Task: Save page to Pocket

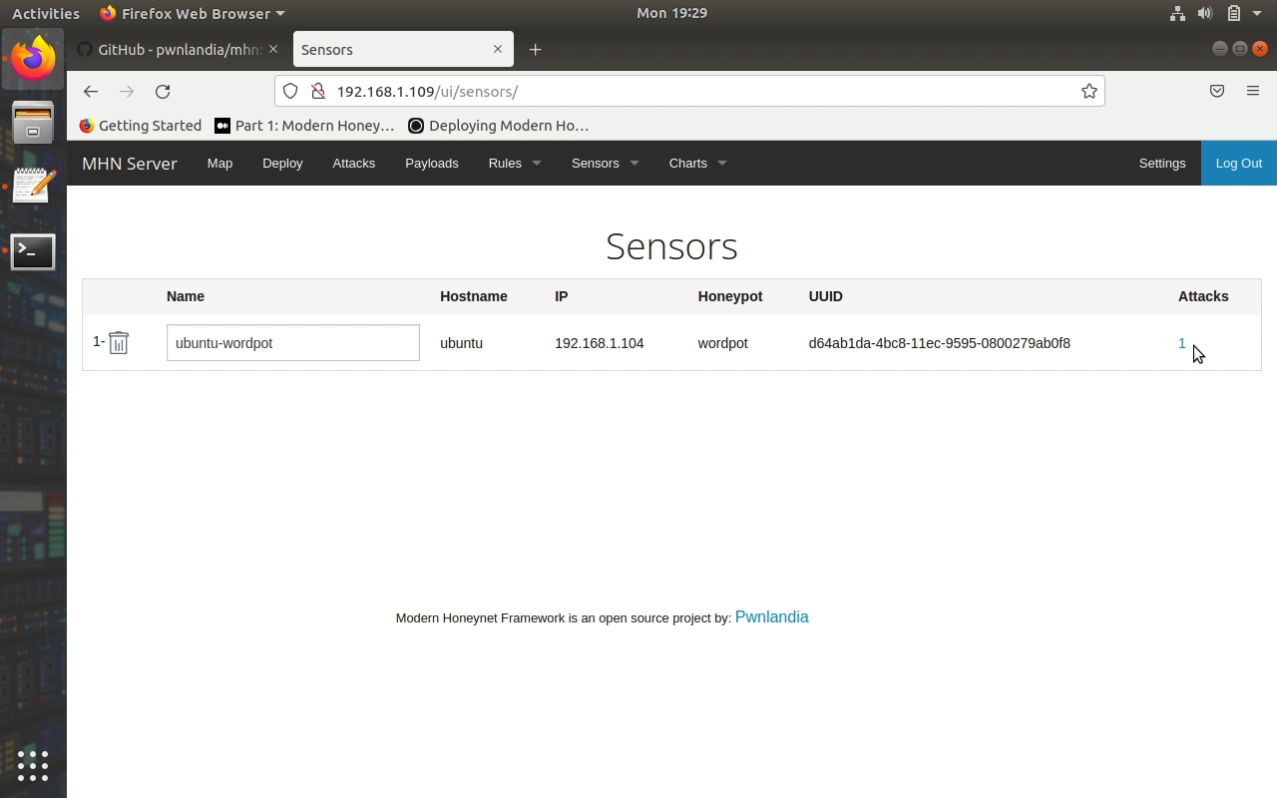Action: [x=1216, y=92]
